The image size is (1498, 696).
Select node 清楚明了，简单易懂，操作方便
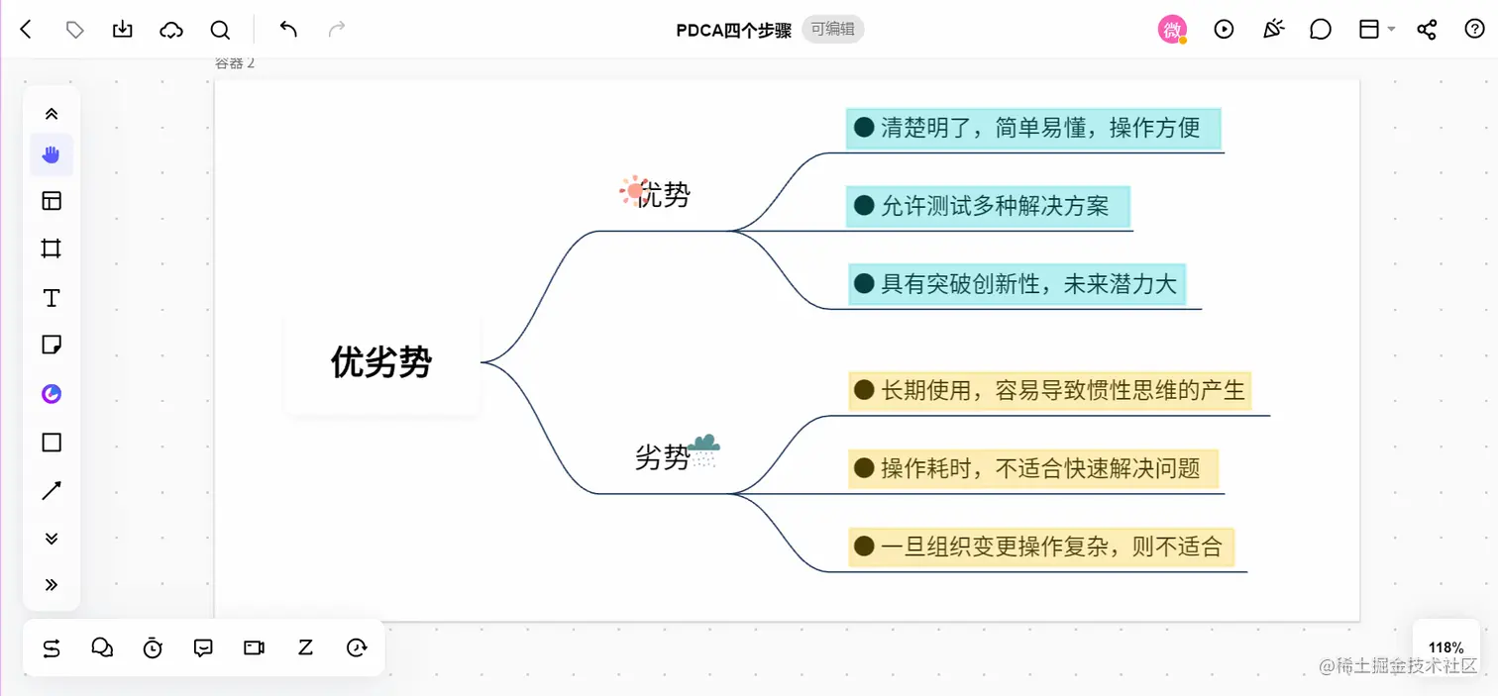coord(1033,129)
